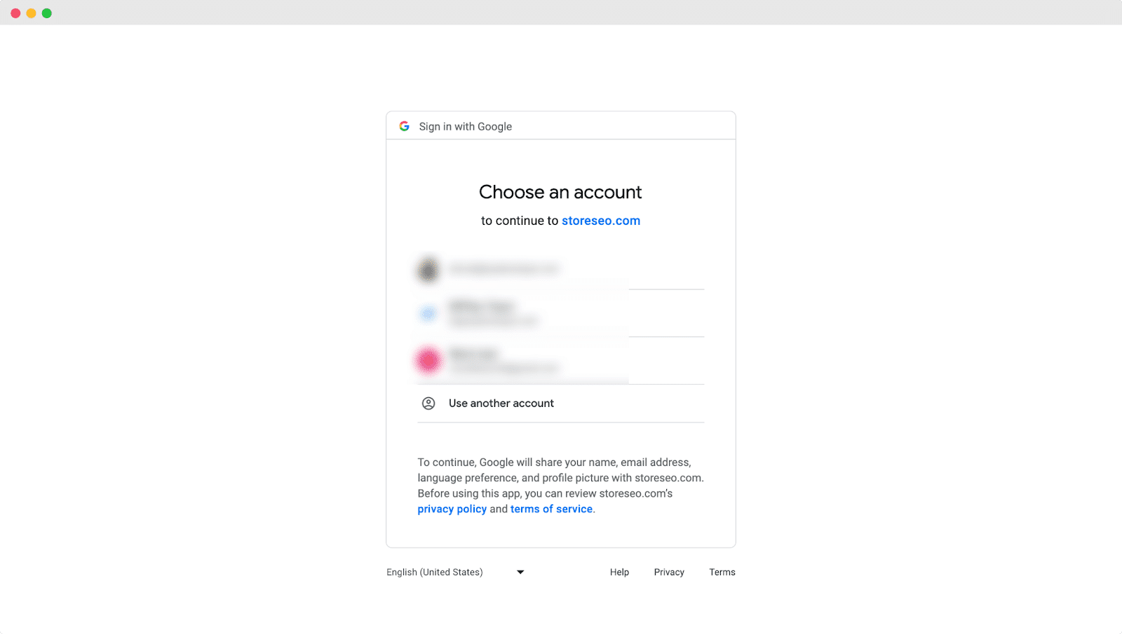Click the third account's red profile avatar
1122x634 pixels.
click(x=428, y=360)
